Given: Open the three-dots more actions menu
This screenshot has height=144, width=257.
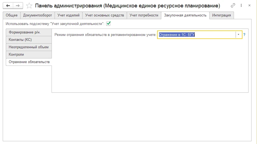Looking at the screenshot, I should (x=241, y=5).
